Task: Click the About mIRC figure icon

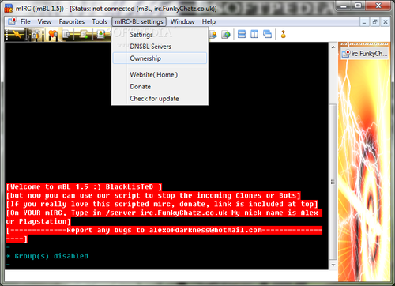Action: [x=284, y=34]
